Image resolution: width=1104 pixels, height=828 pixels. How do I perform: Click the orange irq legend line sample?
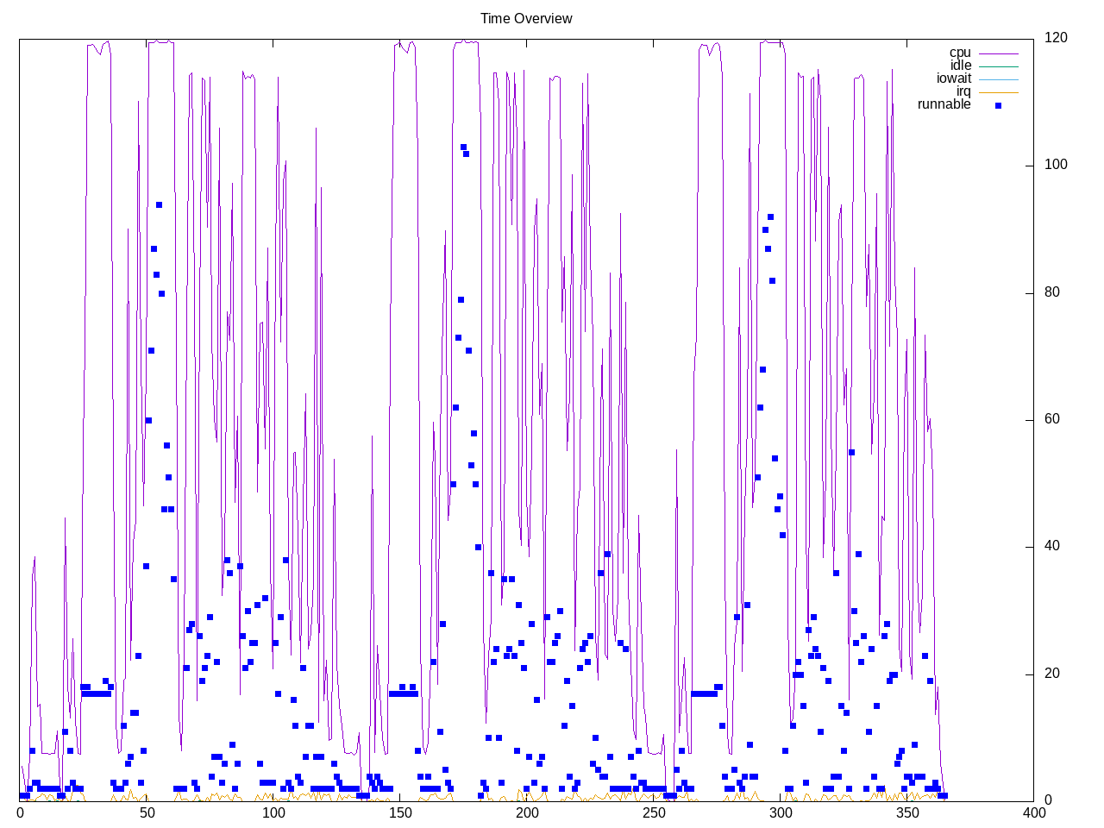(998, 92)
